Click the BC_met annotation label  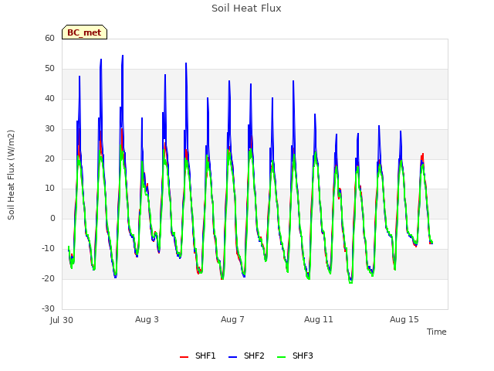click(84, 32)
